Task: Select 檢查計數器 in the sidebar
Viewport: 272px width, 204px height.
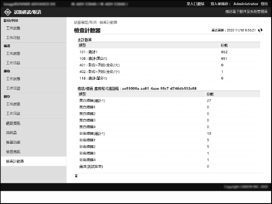Action: pyautogui.click(x=15, y=161)
